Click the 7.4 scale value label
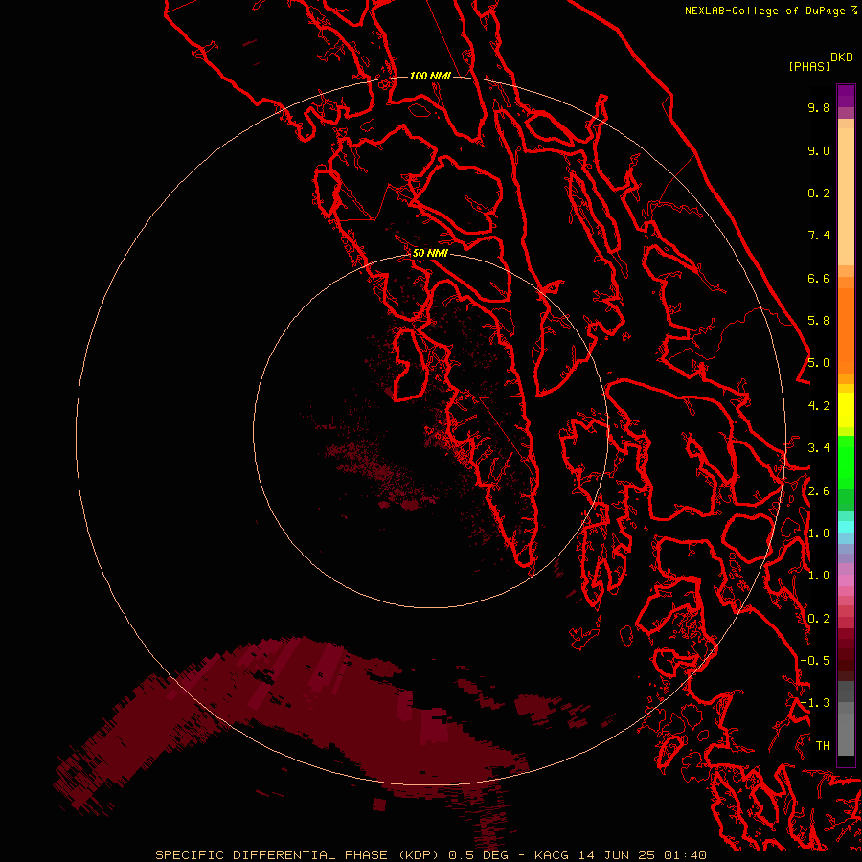The height and width of the screenshot is (862, 862). pos(819,236)
